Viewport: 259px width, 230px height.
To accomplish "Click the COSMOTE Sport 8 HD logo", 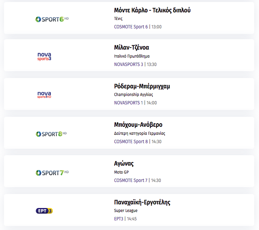I will coord(51,134).
